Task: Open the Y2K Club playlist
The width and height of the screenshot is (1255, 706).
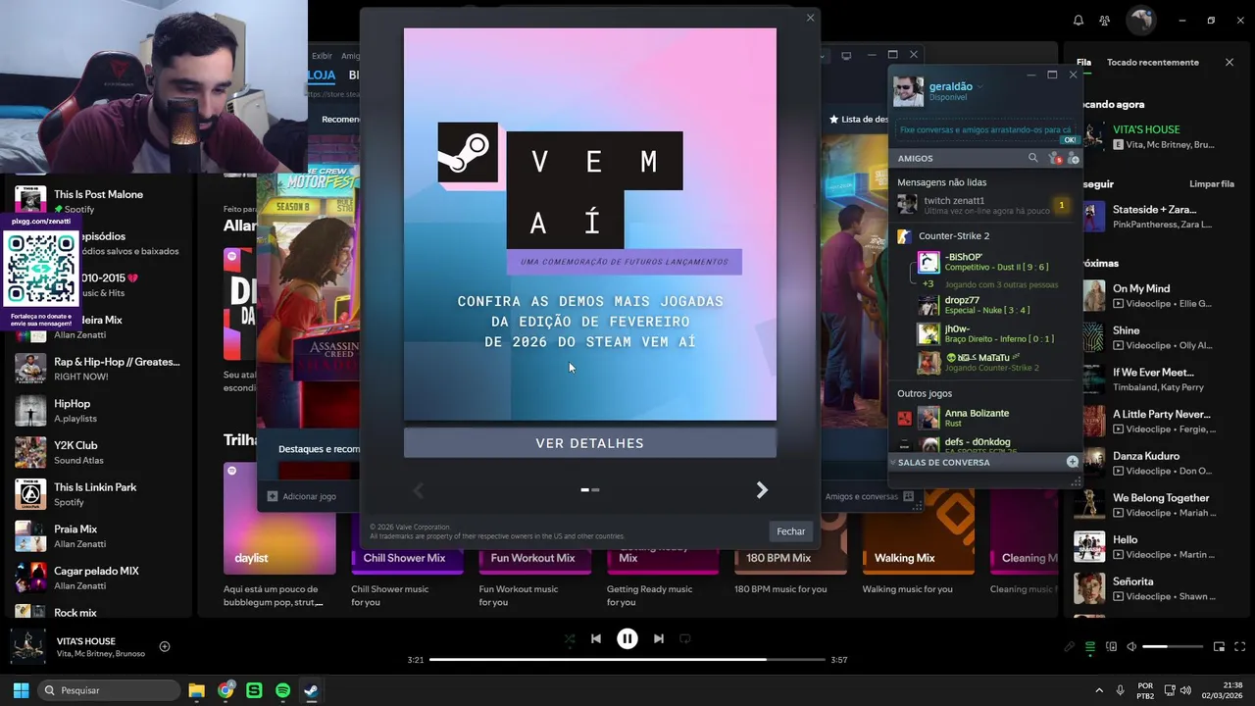Action: click(96, 452)
